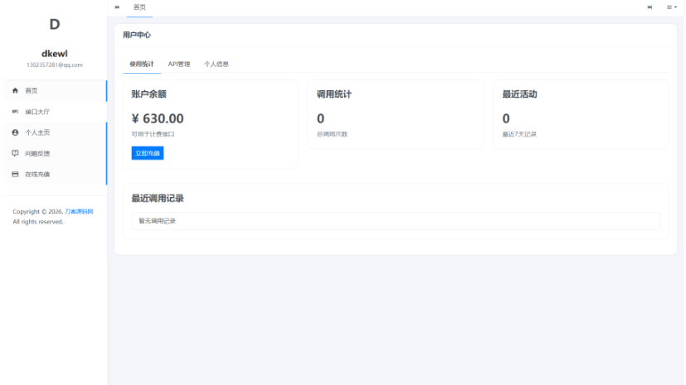Open 接口大厅 in the sidebar

55,112
